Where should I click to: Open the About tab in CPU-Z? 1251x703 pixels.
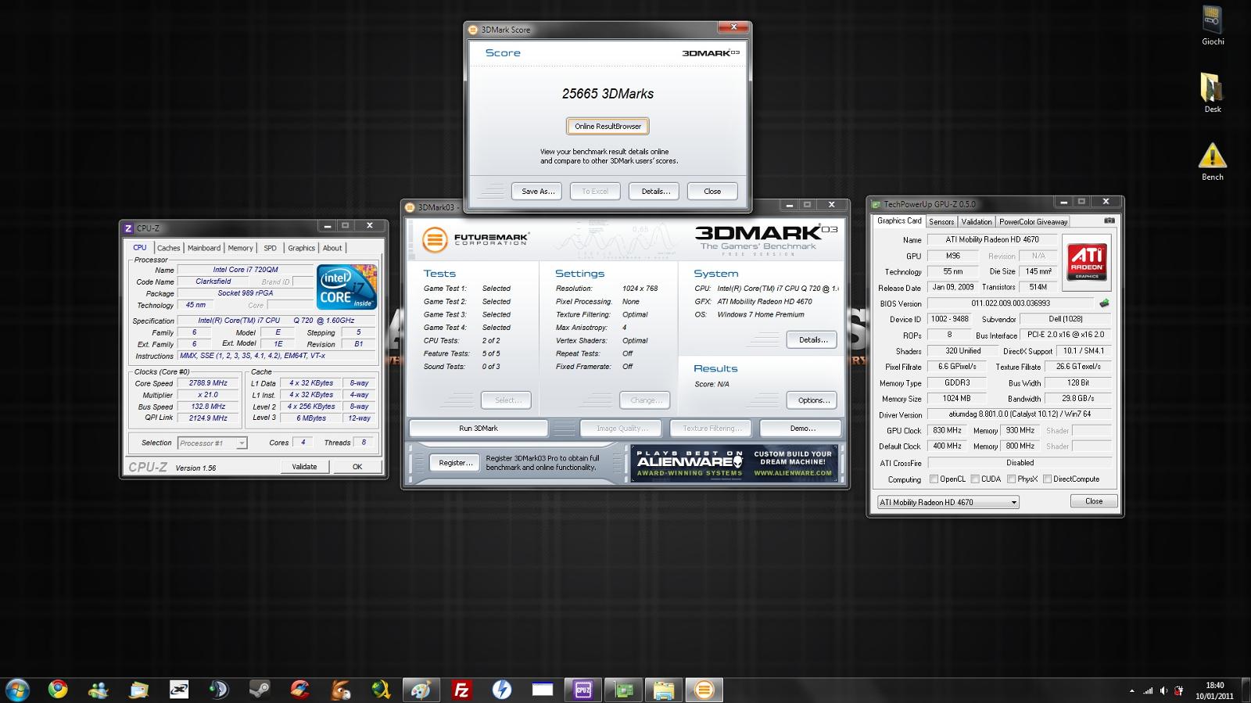pyautogui.click(x=332, y=248)
